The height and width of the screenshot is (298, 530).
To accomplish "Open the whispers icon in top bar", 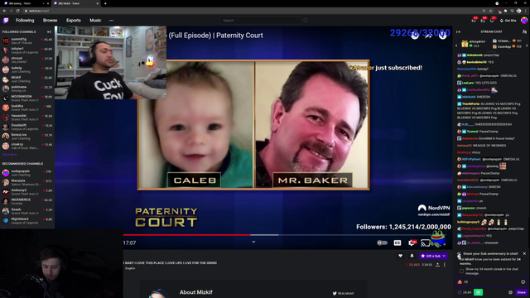I will tap(492, 20).
